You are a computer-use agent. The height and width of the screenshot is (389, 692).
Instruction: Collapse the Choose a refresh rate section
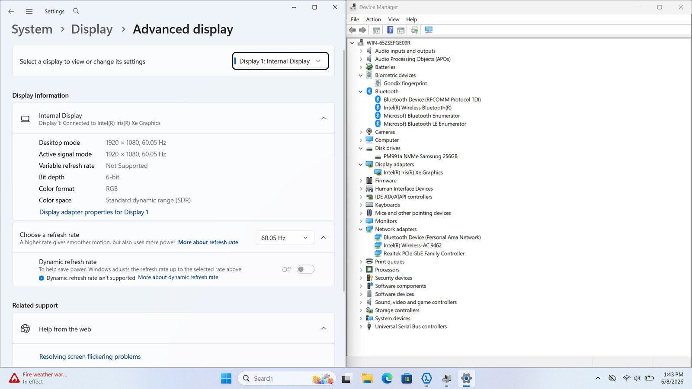pos(324,238)
